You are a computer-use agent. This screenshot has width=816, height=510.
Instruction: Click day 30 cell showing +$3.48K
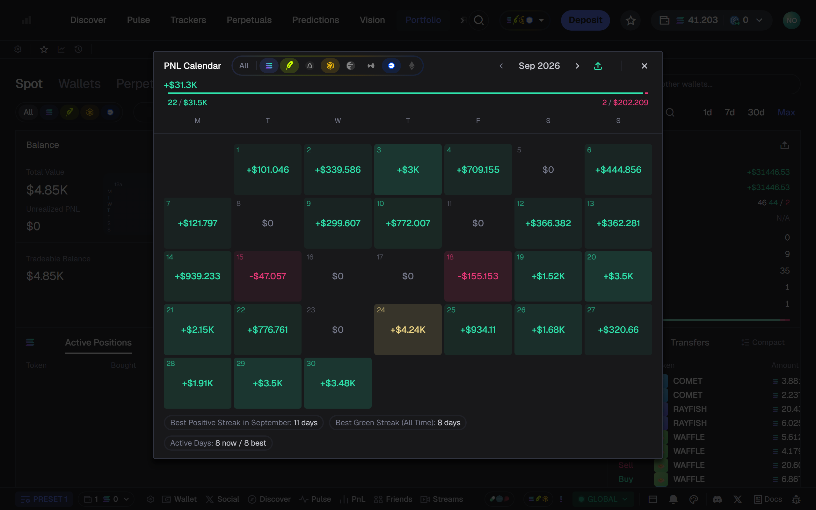tap(338, 383)
